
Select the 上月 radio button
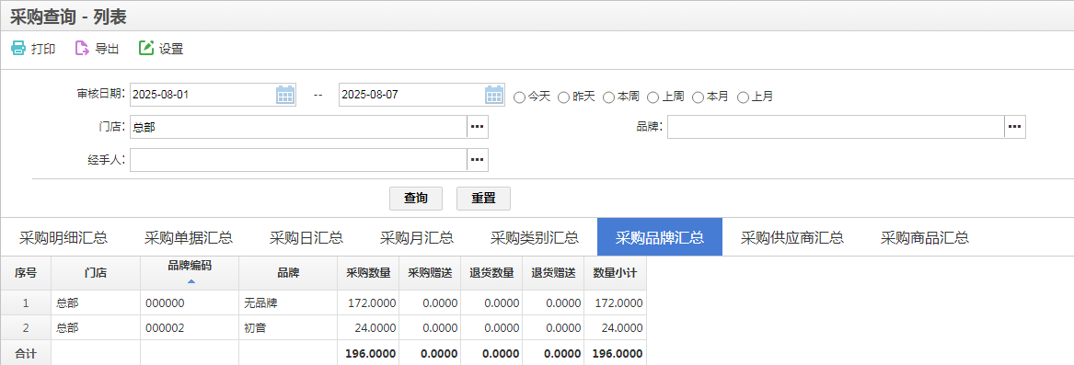(743, 97)
